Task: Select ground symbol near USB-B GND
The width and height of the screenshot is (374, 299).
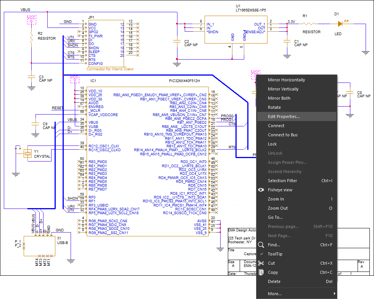Action: [x=71, y=261]
